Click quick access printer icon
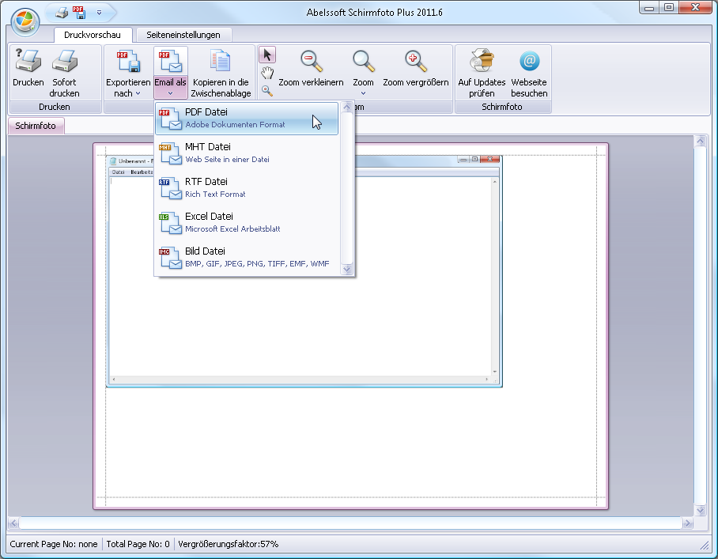Image resolution: width=718 pixels, height=559 pixels. tap(62, 13)
